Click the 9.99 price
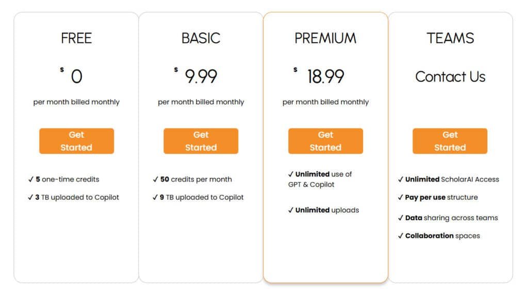 (201, 77)
